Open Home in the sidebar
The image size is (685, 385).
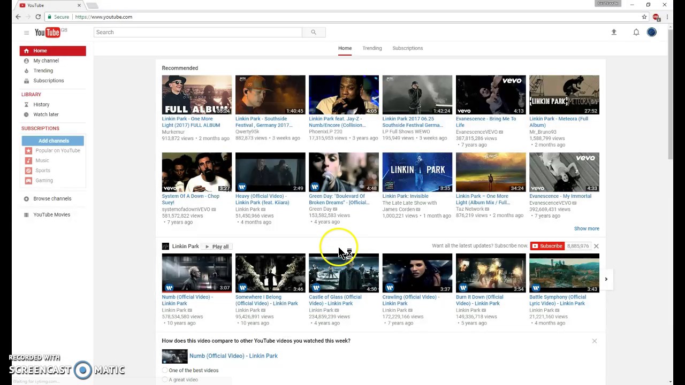pos(52,51)
